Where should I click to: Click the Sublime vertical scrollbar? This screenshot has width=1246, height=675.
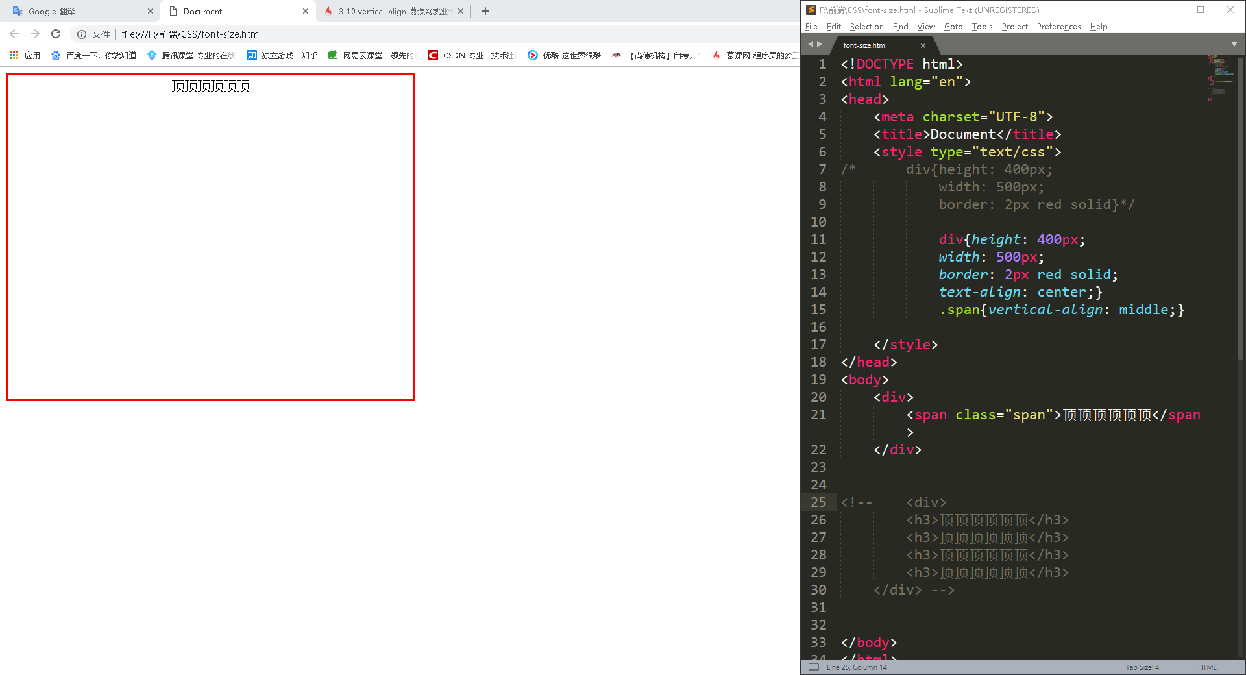(x=1240, y=208)
